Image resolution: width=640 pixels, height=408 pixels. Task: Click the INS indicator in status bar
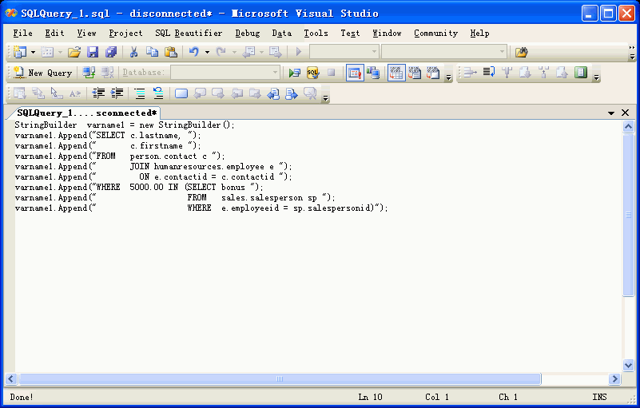(x=599, y=397)
